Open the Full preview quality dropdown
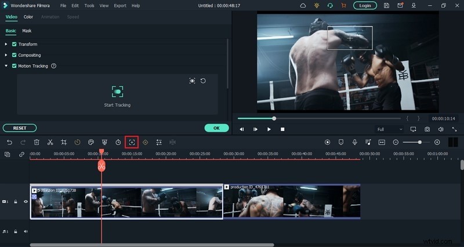 coord(389,129)
